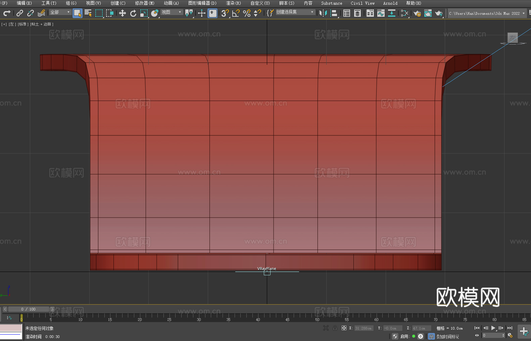Click the Z coordinate input field
The height and width of the screenshot is (341, 531).
pyautogui.click(x=422, y=328)
